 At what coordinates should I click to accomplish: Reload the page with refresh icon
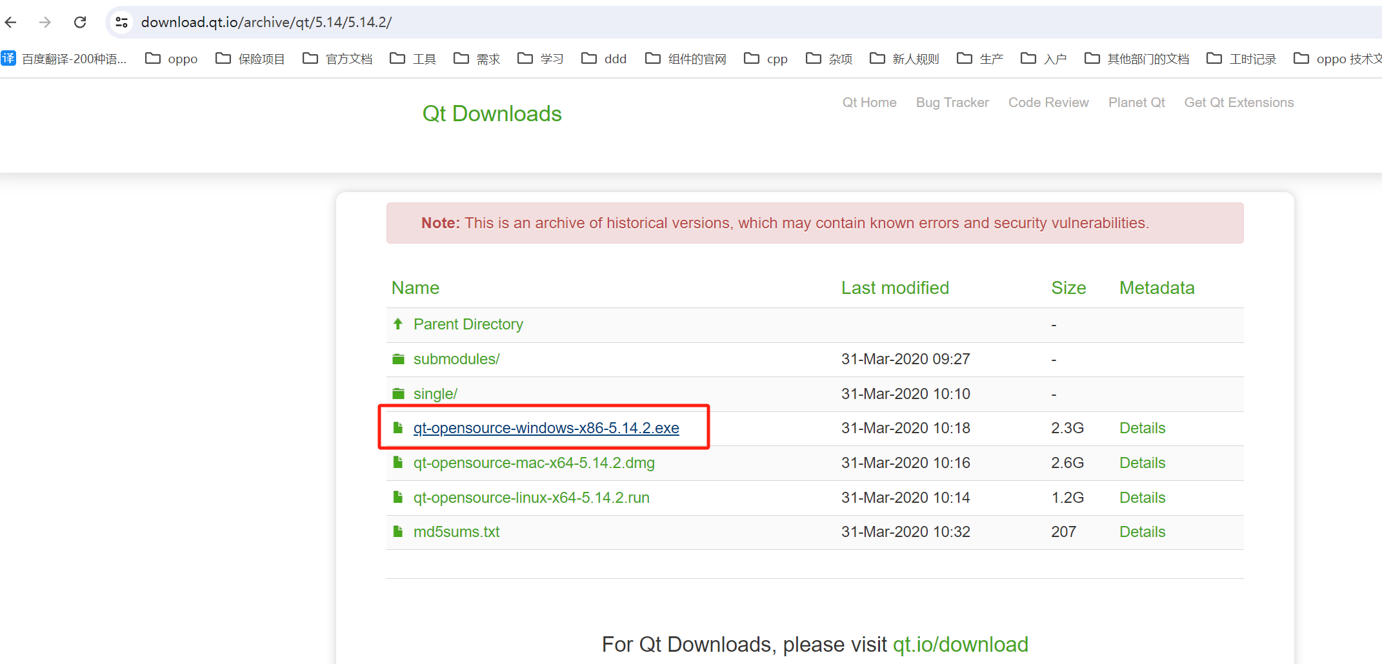pyautogui.click(x=80, y=23)
